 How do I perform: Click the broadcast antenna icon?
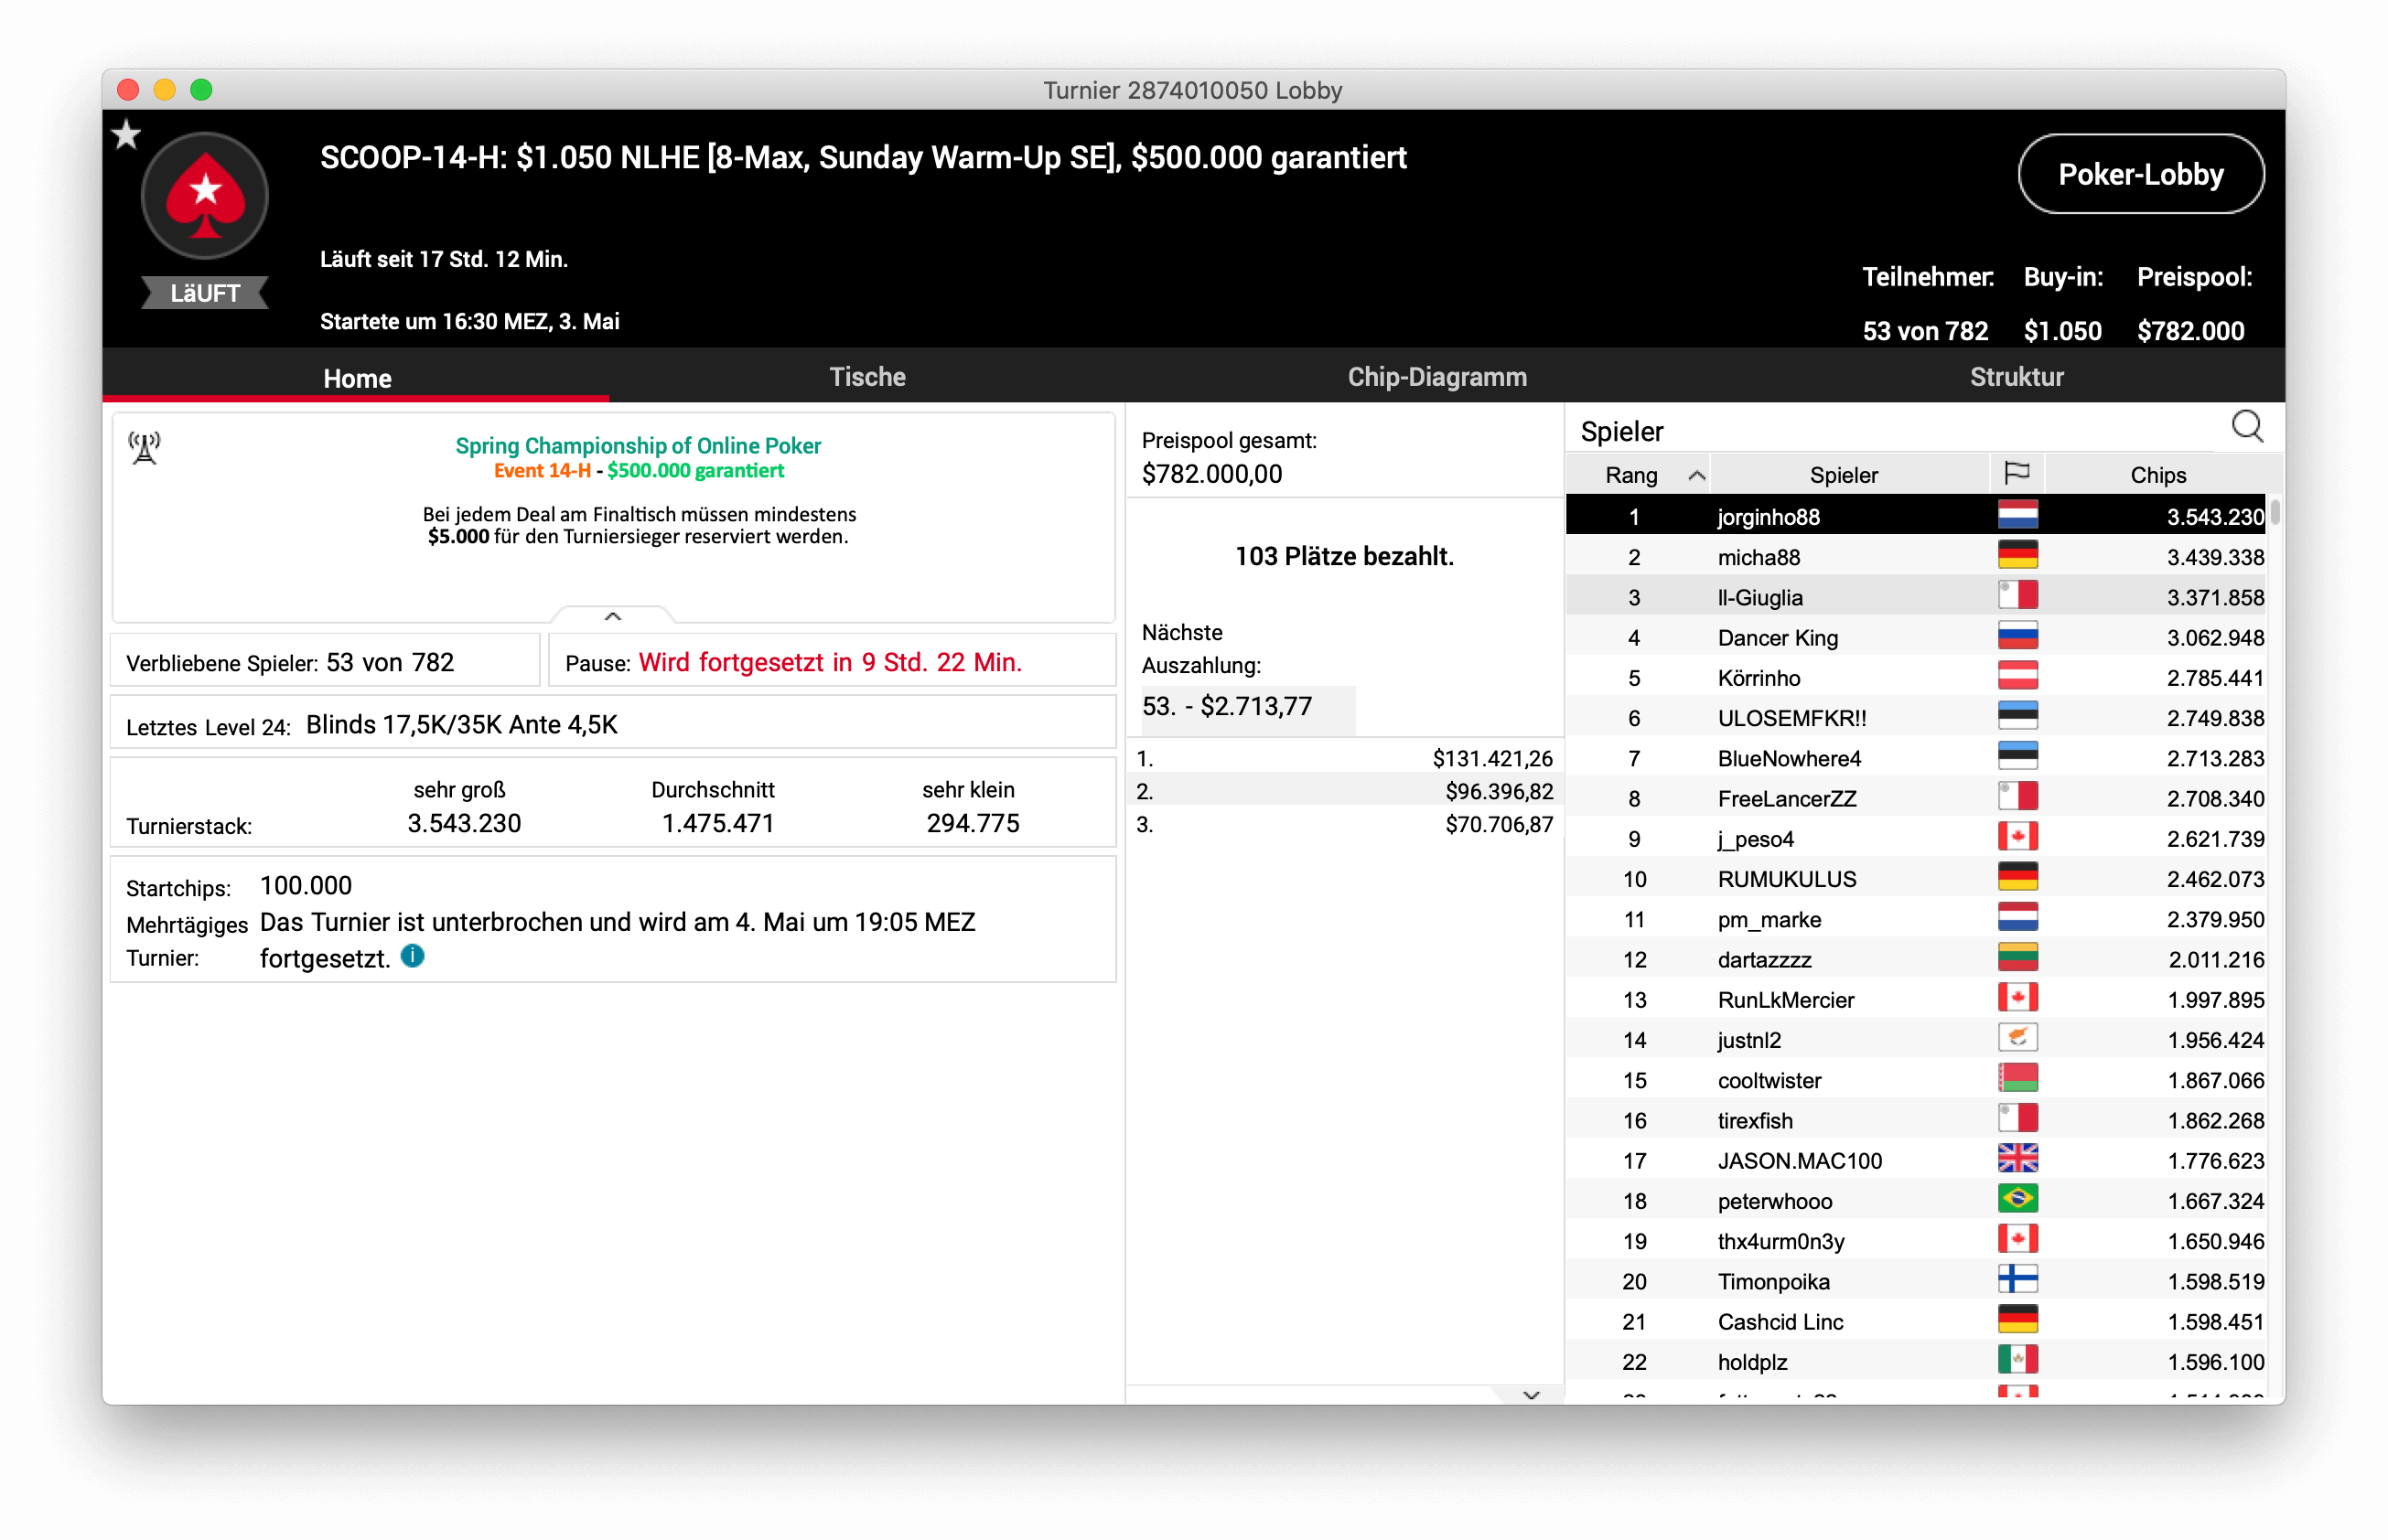pos(145,447)
